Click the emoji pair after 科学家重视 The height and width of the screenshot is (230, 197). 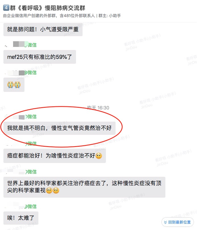(53, 190)
